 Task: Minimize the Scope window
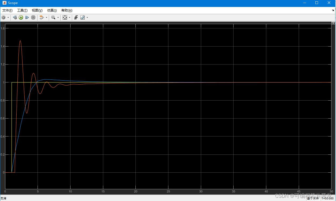pyautogui.click(x=305, y=3)
